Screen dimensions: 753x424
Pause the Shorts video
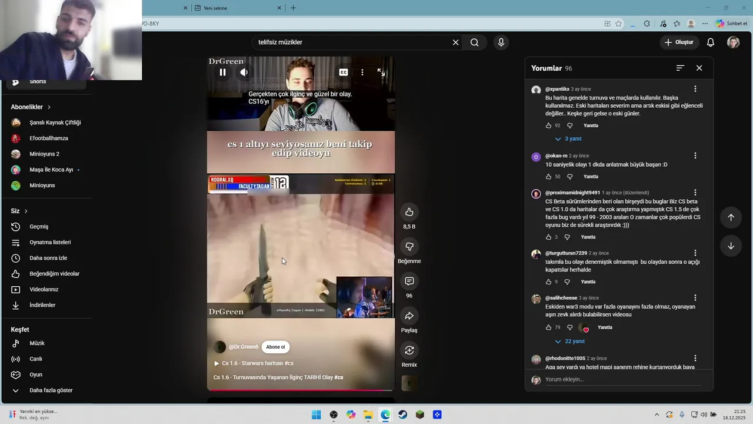(222, 72)
